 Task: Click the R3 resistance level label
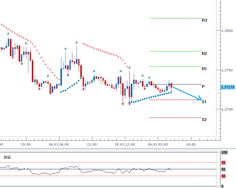[x=204, y=20]
